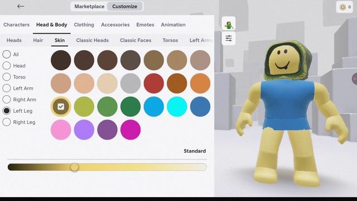Image resolution: width=357 pixels, height=201 pixels.
Task: Click the Standard label
Action: 195,151
